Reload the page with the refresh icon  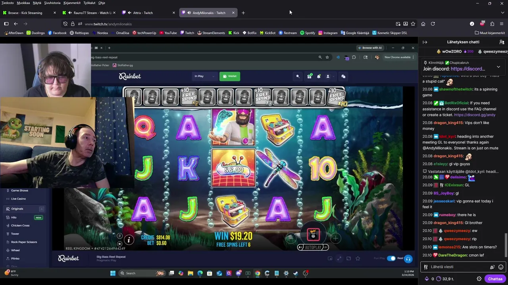click(433, 24)
